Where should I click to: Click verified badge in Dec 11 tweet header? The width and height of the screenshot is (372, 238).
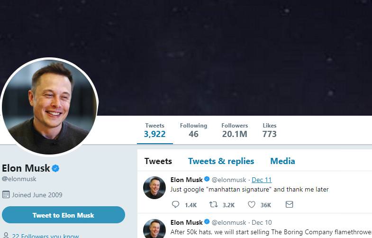[x=207, y=179]
